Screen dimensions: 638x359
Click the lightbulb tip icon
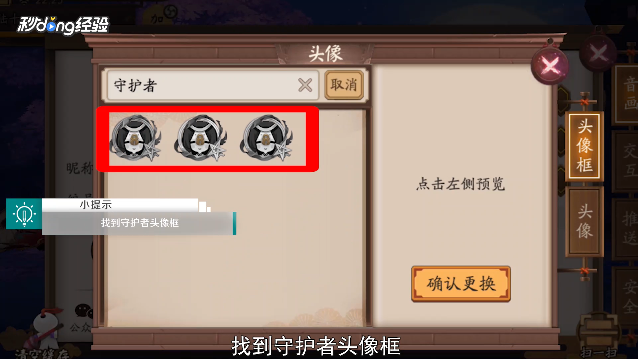tap(24, 214)
